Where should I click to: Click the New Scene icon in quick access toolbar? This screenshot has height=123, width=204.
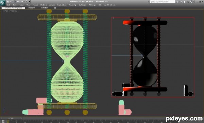(8, 2)
